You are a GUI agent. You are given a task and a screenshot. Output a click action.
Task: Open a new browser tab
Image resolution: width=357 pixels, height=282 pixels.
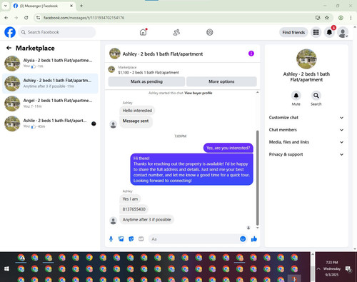pyautogui.click(x=81, y=6)
